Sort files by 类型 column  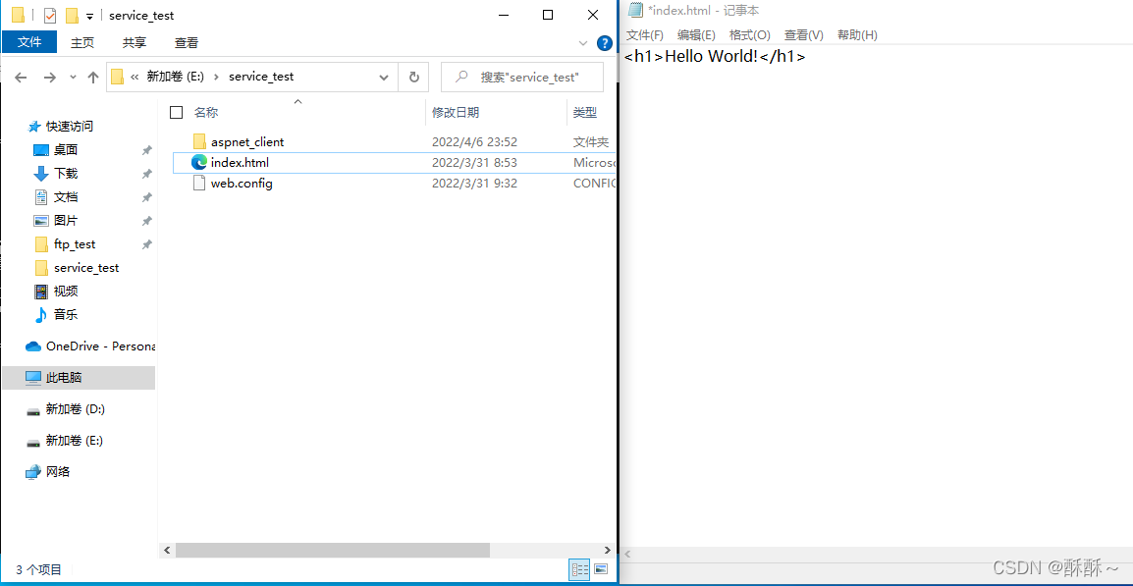[584, 112]
